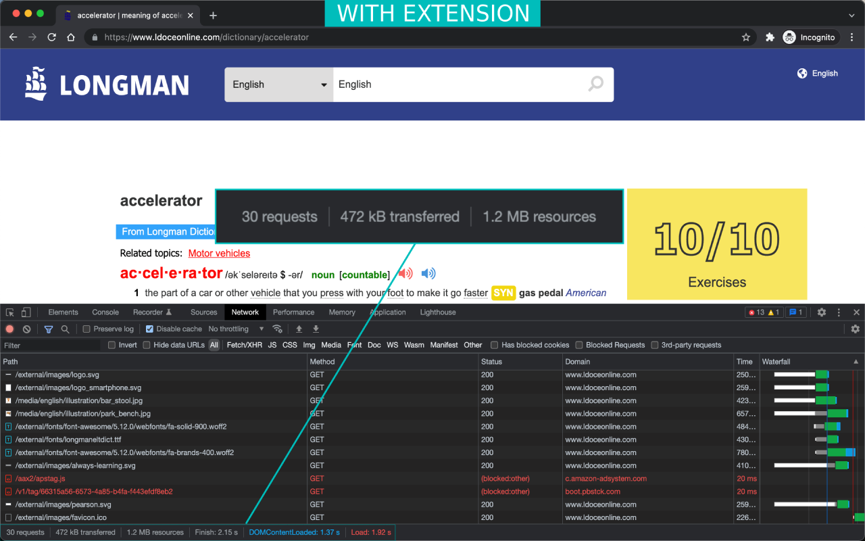The width and height of the screenshot is (865, 541).
Task: Click the Longman search magnifier icon
Action: tap(595, 84)
